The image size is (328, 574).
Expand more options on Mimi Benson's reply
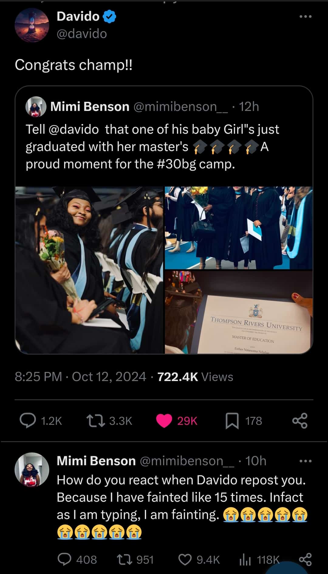305,461
